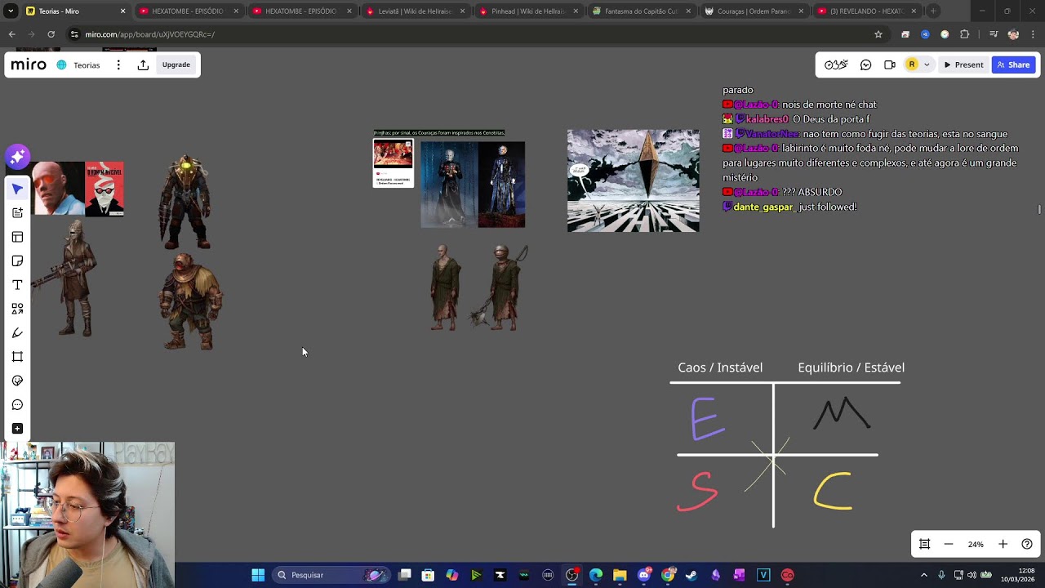The height and width of the screenshot is (588, 1045).
Task: Switch to the first HEXATOMBE - EPISÓDIO tab
Action: point(188,11)
